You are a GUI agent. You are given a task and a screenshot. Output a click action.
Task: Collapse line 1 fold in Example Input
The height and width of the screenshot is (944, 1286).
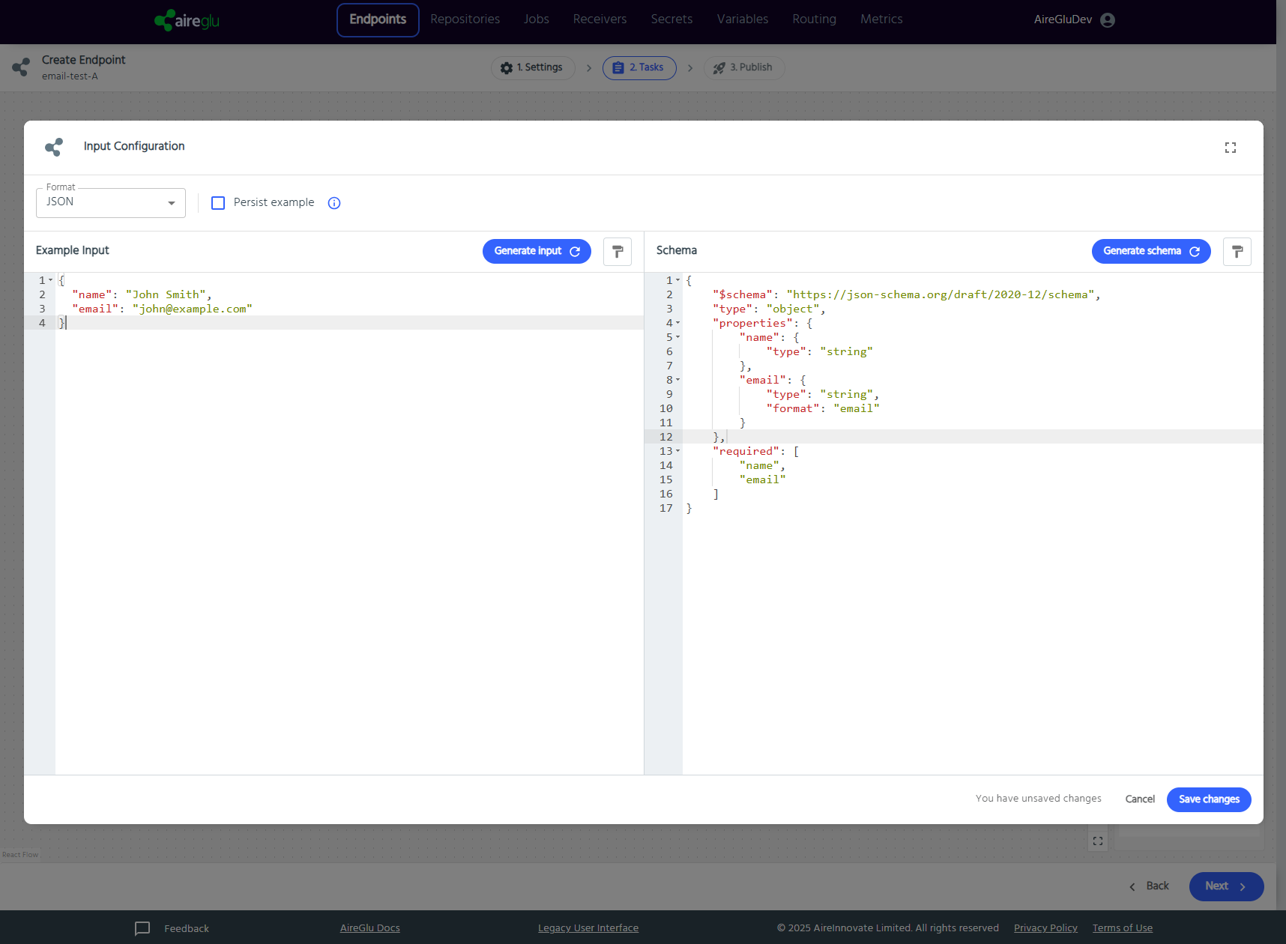[x=50, y=280]
